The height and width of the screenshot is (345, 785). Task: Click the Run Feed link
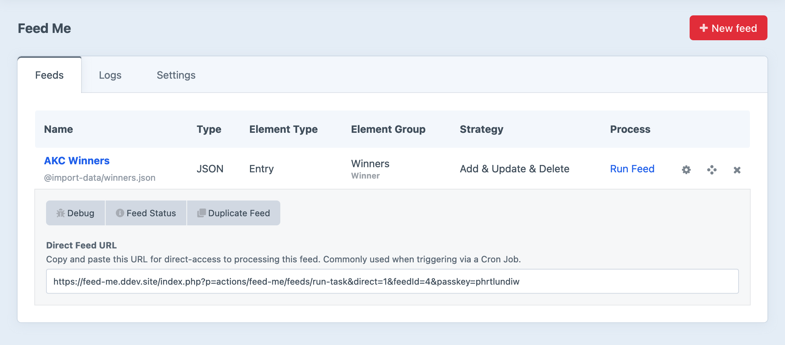pos(632,169)
